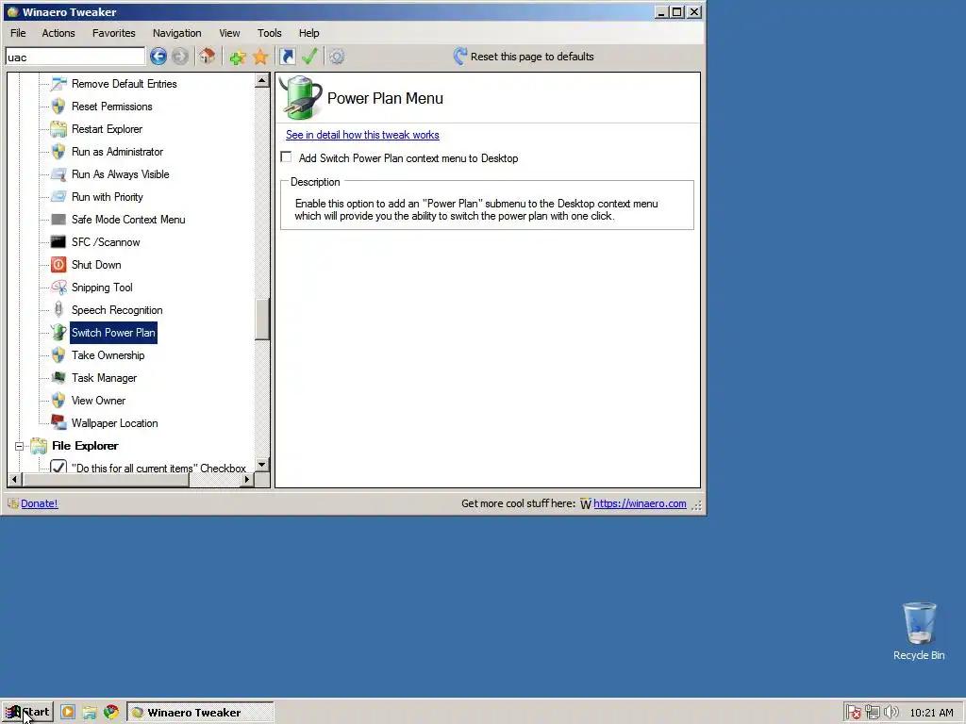Click the shield icon beside Run as Administrator
The image size is (966, 724).
click(x=58, y=152)
